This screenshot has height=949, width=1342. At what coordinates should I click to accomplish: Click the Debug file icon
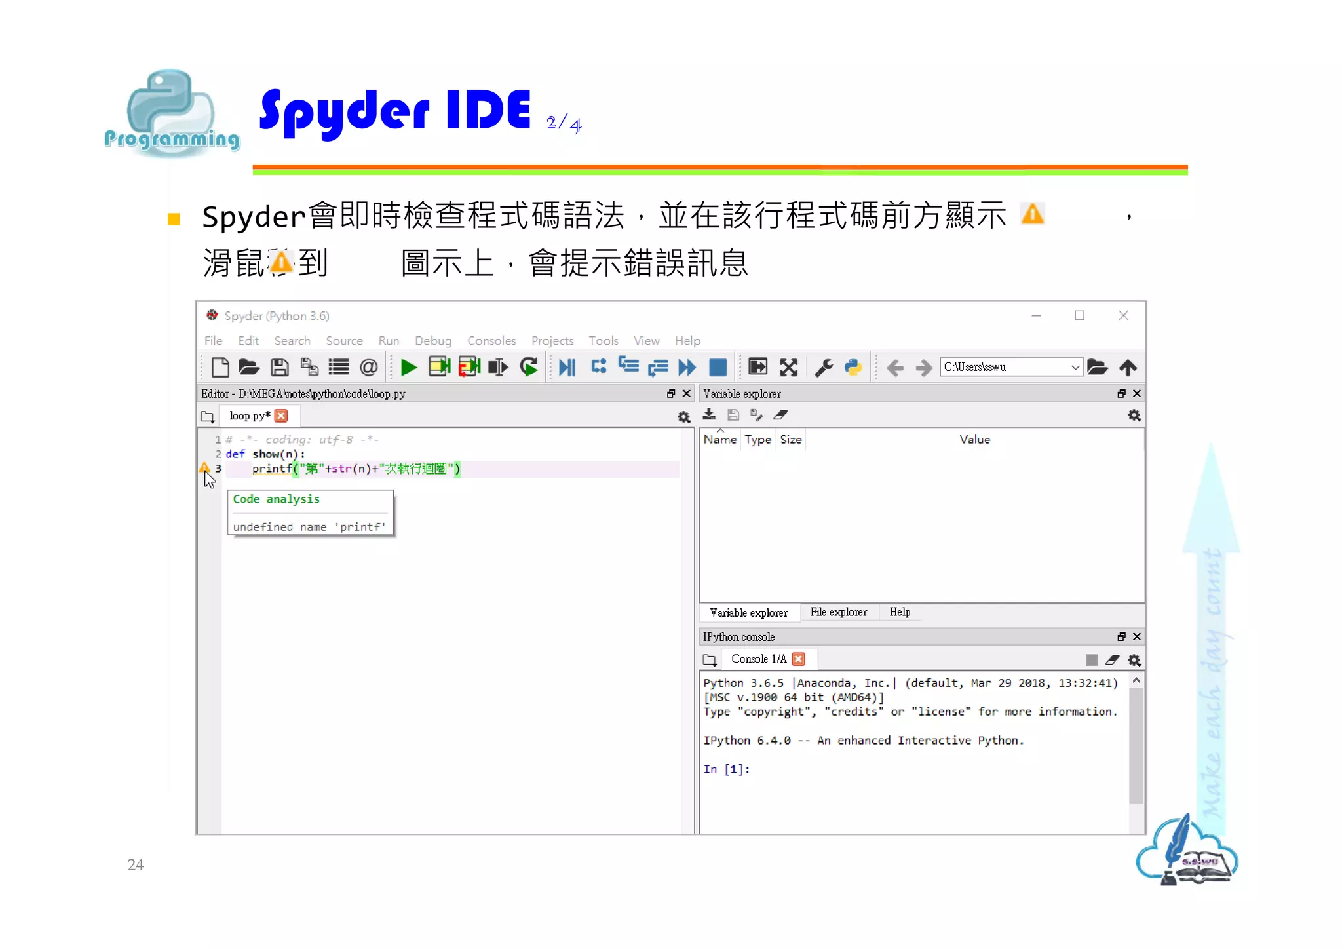coord(567,368)
